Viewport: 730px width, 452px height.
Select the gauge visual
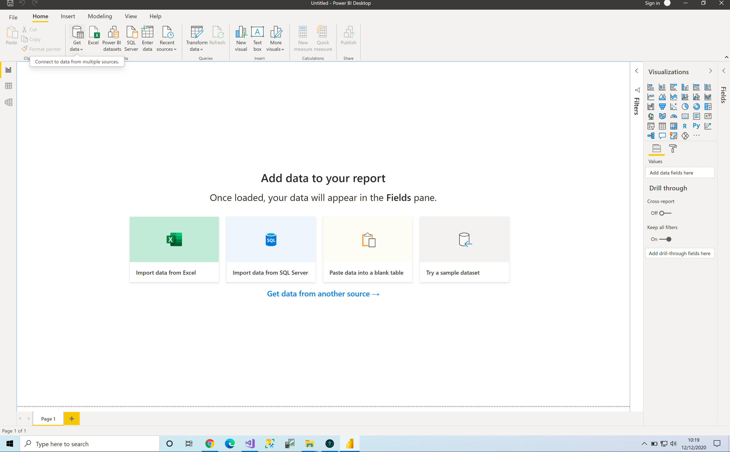pos(673,116)
